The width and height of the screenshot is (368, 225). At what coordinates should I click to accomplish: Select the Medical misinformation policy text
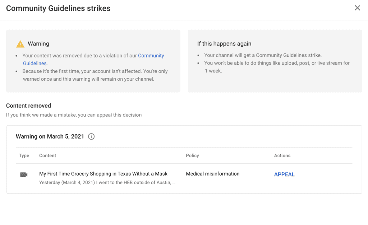pos(212,174)
